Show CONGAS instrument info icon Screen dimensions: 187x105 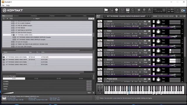click(149, 50)
